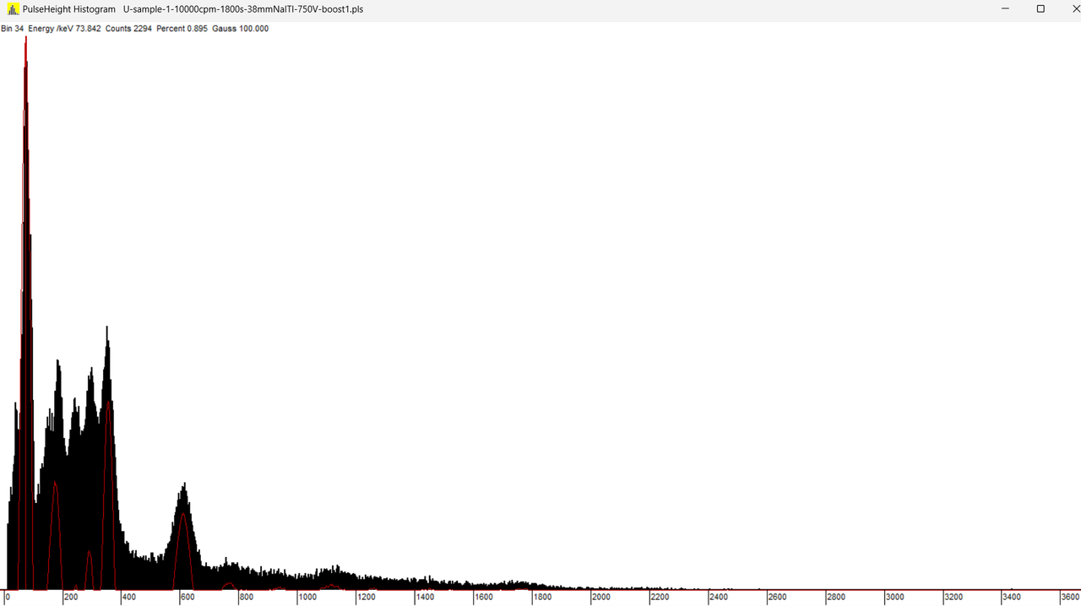Click the x-axis label 1200

(x=367, y=598)
